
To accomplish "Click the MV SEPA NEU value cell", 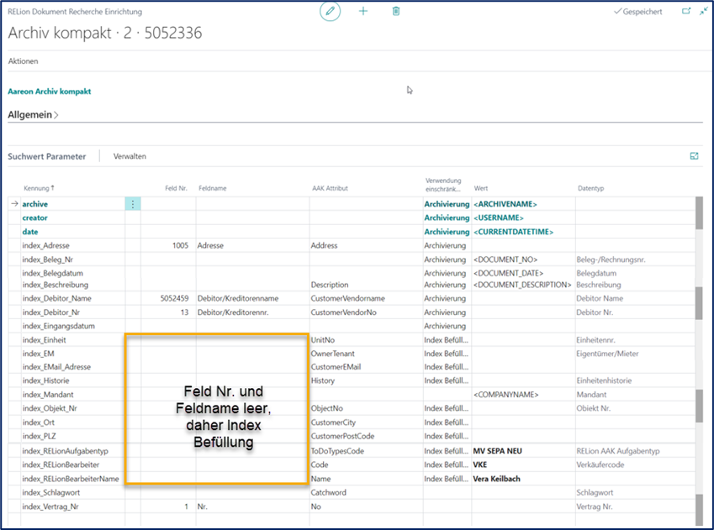I will 498,451.
